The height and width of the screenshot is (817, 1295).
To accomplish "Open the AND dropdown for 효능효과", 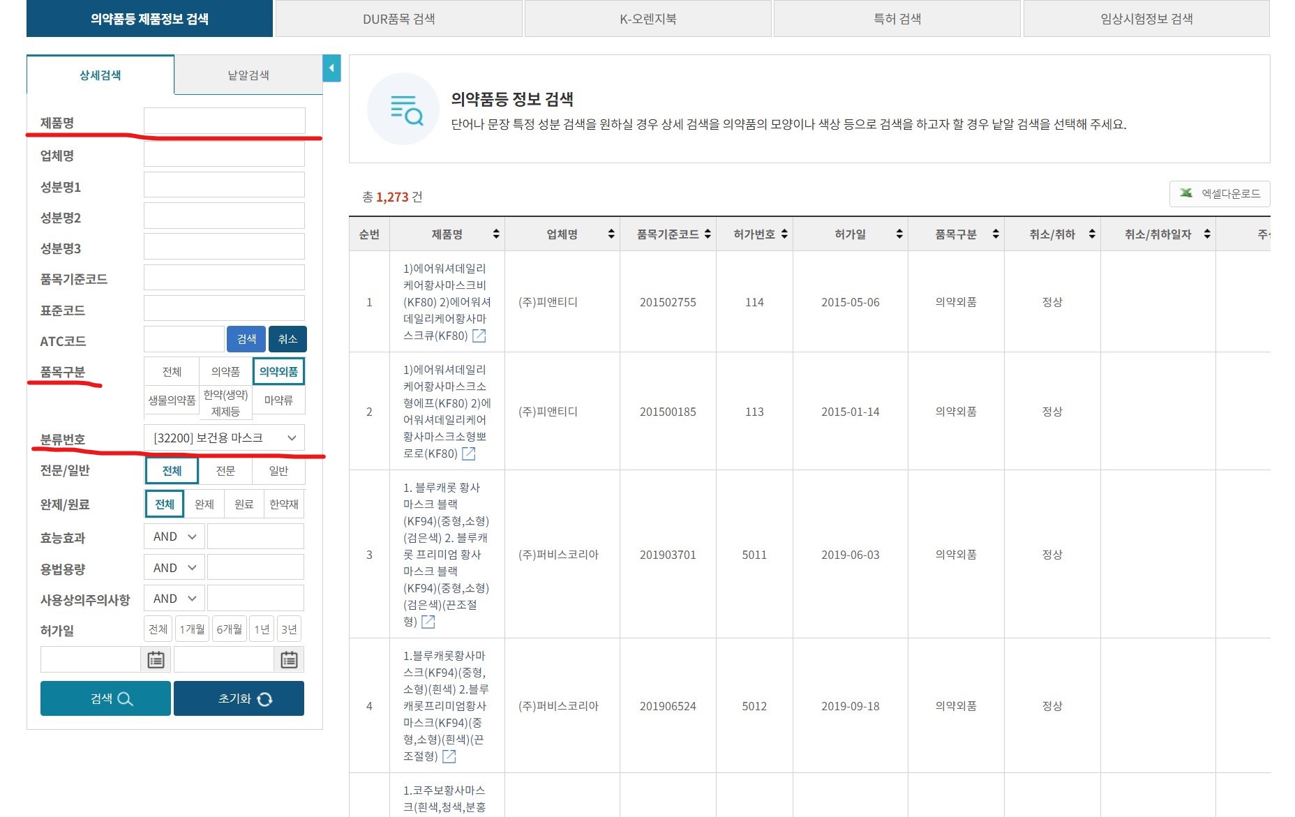I will [174, 537].
